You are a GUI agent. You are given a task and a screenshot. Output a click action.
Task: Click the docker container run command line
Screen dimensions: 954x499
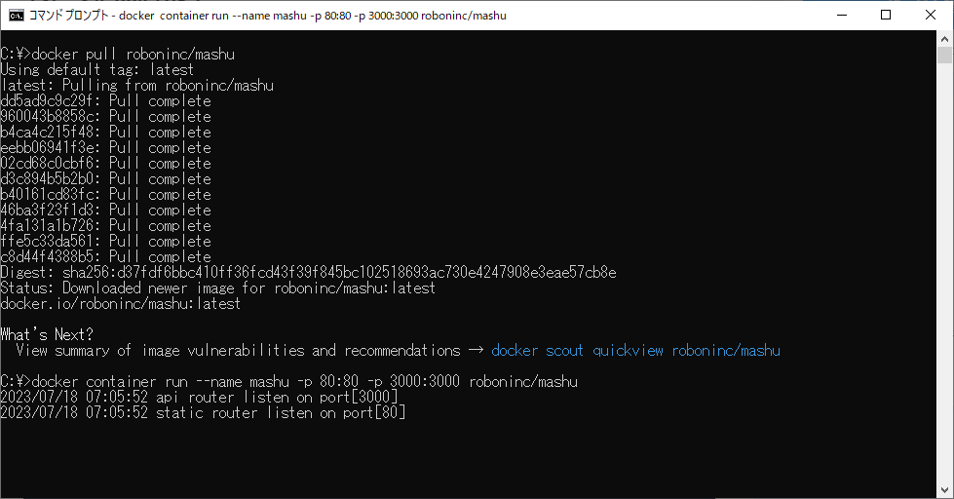pos(289,381)
